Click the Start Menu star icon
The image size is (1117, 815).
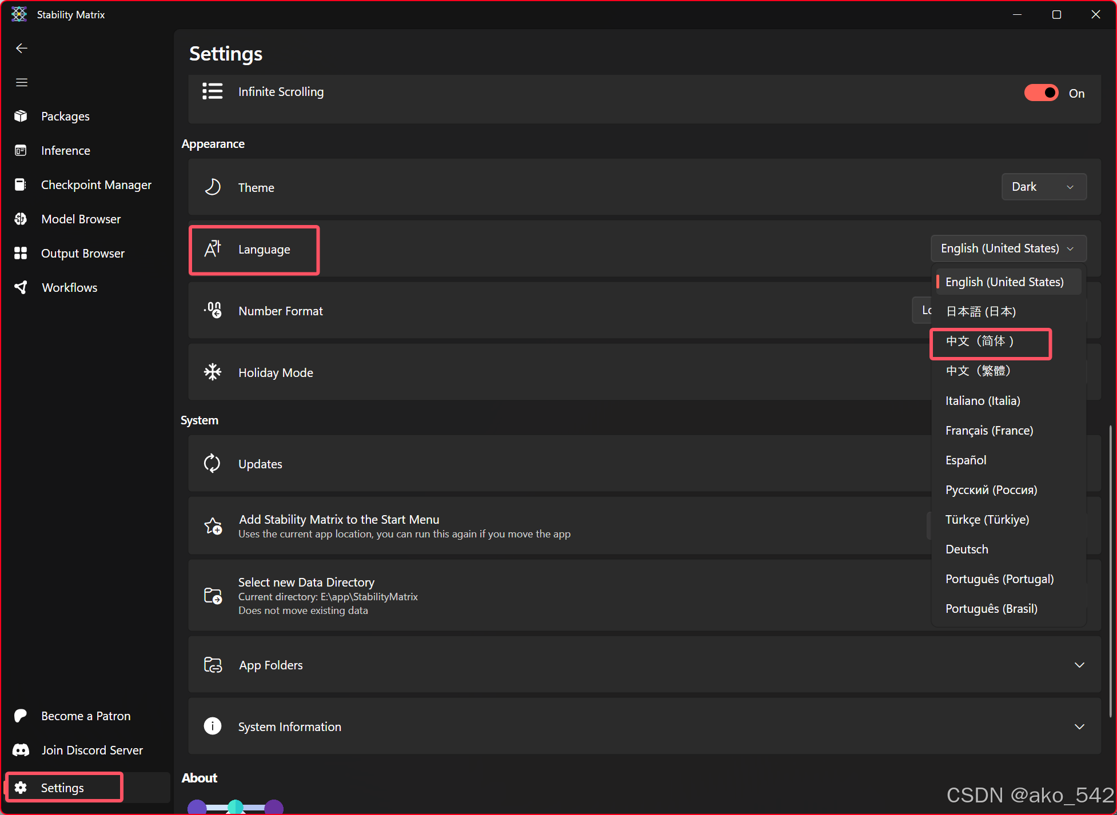coord(213,526)
